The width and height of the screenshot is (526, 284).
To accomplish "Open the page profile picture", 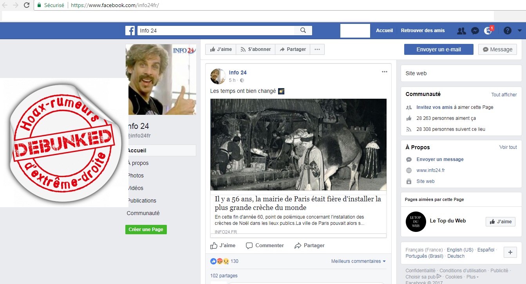I will pyautogui.click(x=161, y=80).
